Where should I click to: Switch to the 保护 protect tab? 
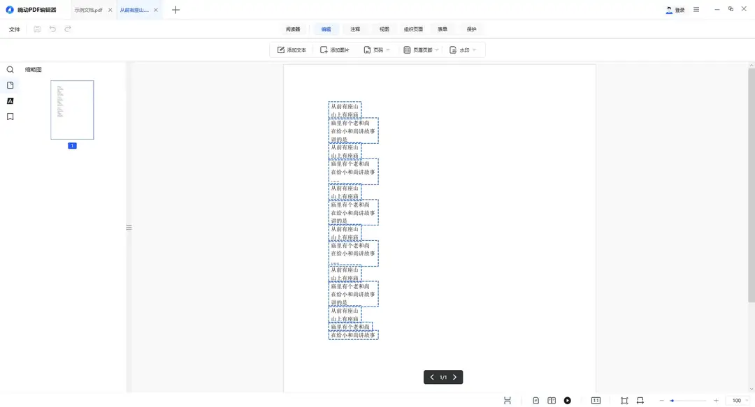point(471,29)
